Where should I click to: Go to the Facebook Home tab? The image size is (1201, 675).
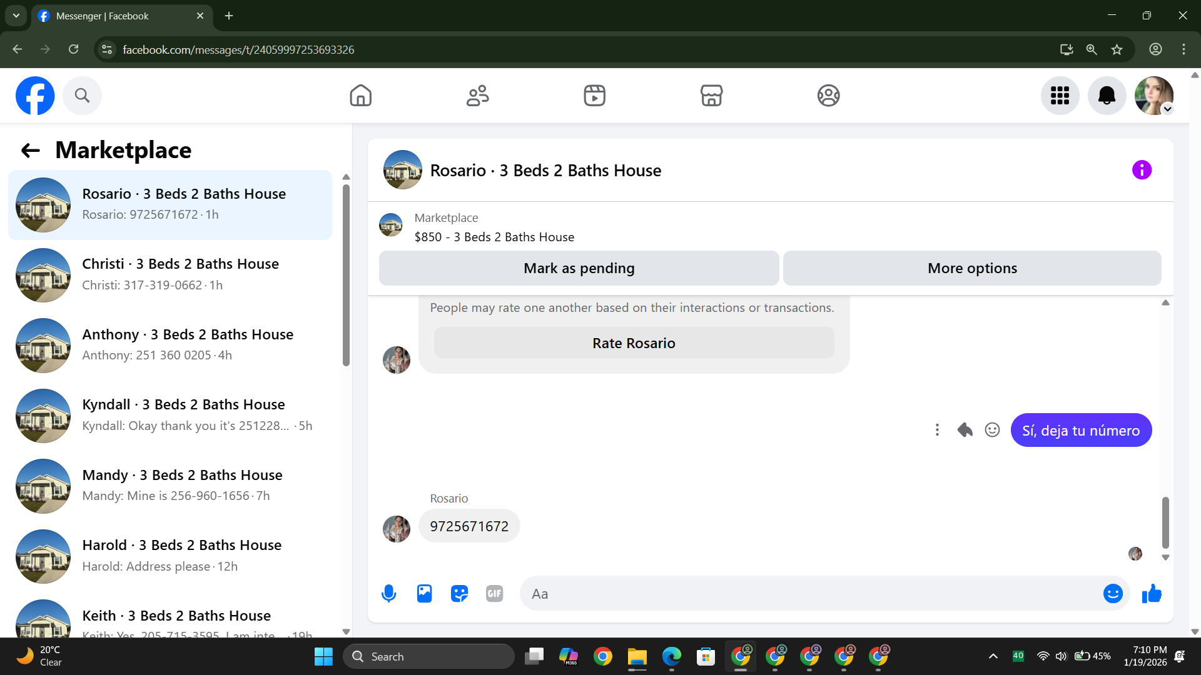tap(360, 96)
